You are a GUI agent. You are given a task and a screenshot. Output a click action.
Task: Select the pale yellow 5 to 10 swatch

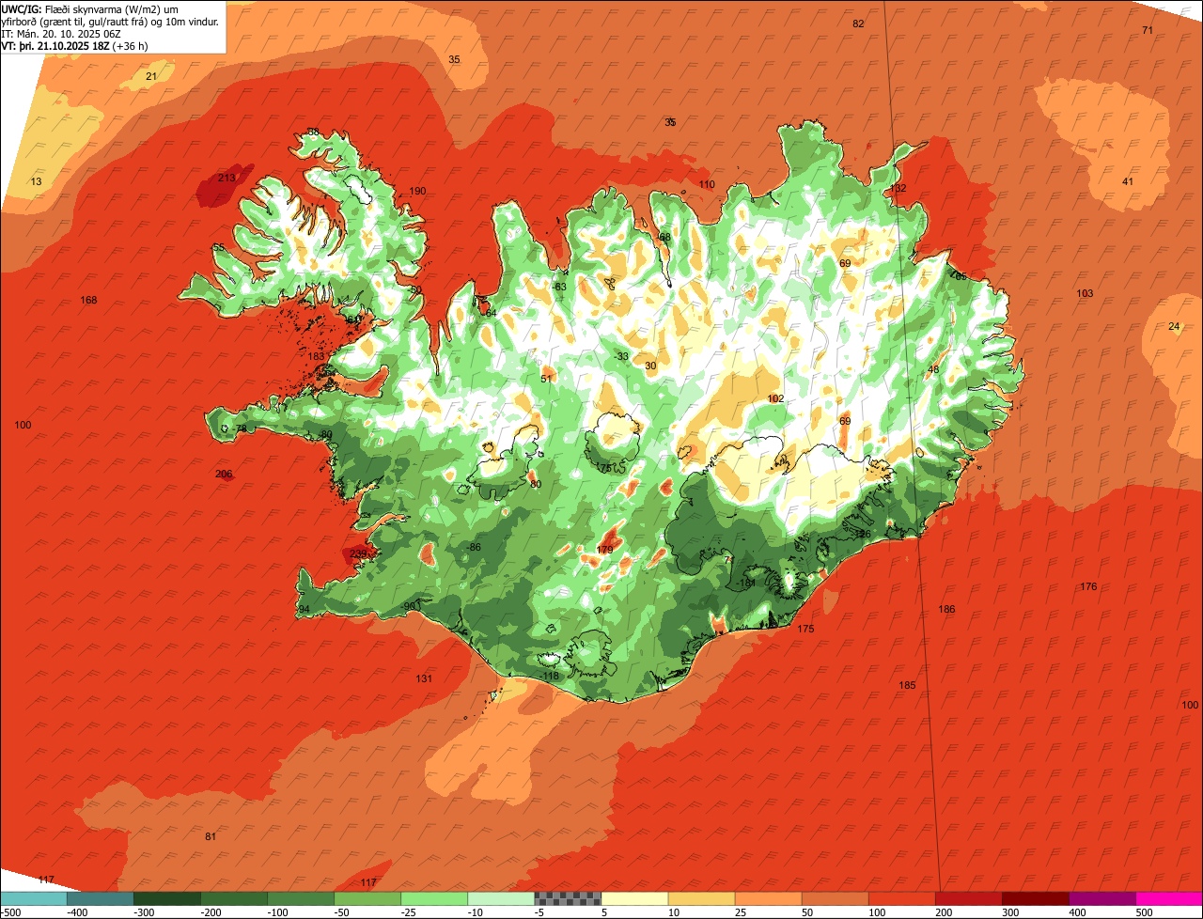tap(633, 898)
